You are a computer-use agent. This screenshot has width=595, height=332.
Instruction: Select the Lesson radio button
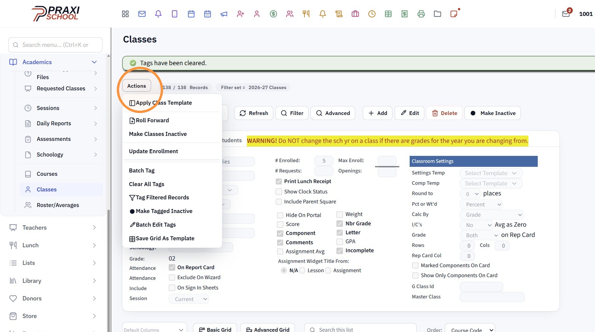coord(302,271)
